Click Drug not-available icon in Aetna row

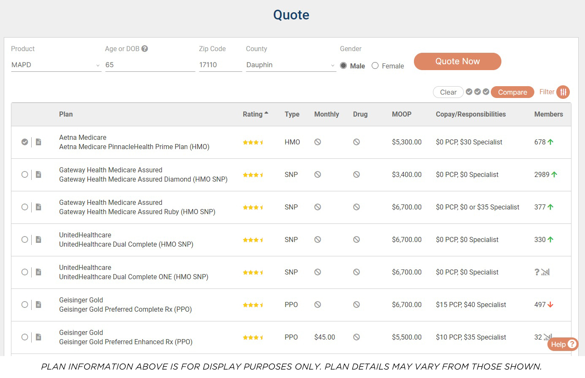point(356,142)
